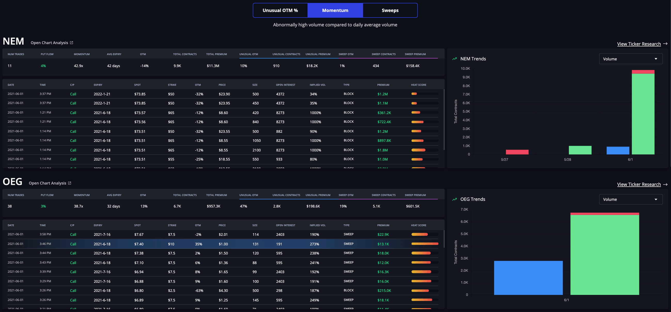Sort NEM trades by PREMIUM column header

(x=383, y=85)
